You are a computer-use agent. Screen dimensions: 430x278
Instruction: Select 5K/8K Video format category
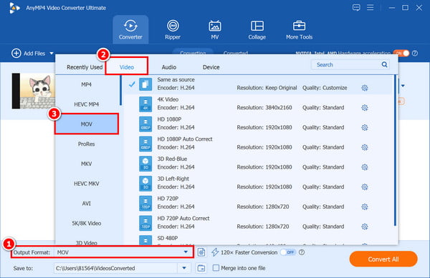pyautogui.click(x=87, y=224)
